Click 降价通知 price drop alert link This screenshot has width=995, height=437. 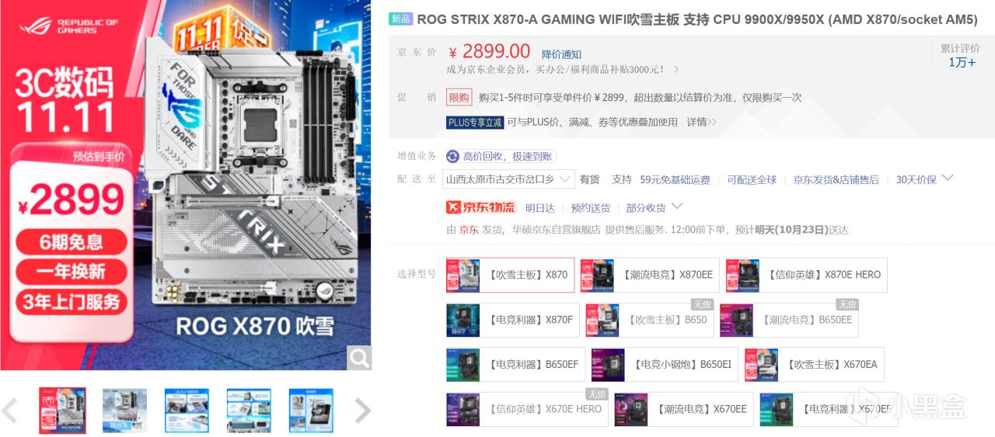coord(561,54)
